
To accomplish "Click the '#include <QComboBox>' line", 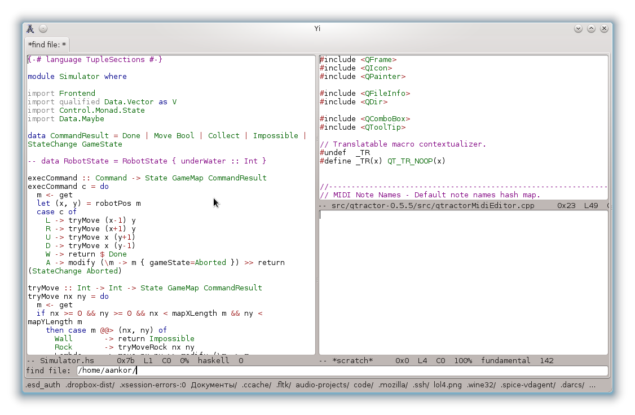I will coord(365,119).
